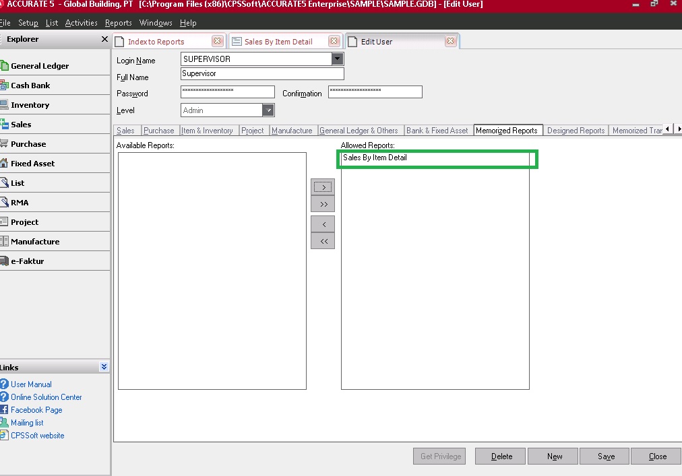Select the Purchase cart icon
Viewport: 682px width, 476px height.
(x=4, y=144)
